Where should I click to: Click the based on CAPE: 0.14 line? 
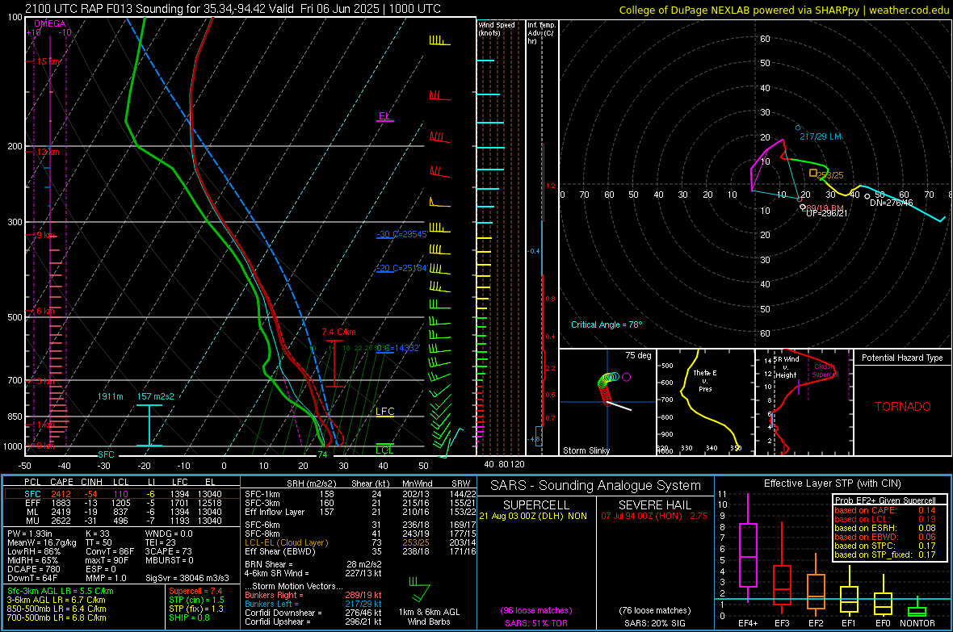coord(885,510)
